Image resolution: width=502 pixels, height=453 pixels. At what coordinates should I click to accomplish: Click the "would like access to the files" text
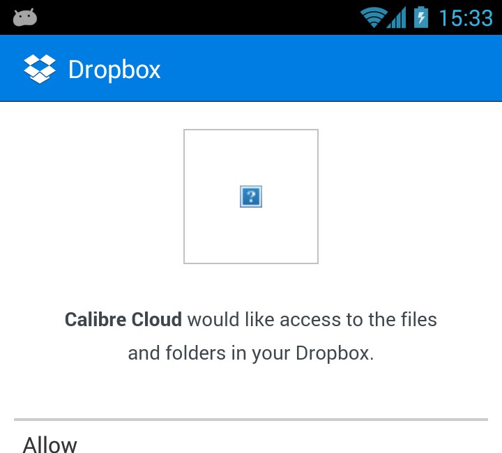312,320
